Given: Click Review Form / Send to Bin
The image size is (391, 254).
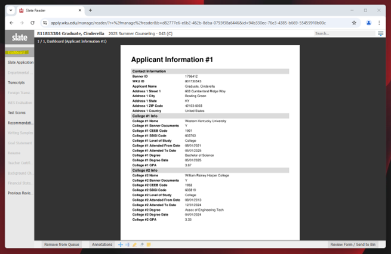Looking at the screenshot, I should point(353,244).
